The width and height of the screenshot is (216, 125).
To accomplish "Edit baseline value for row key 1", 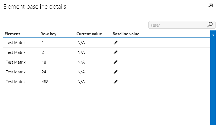I will (x=116, y=42).
